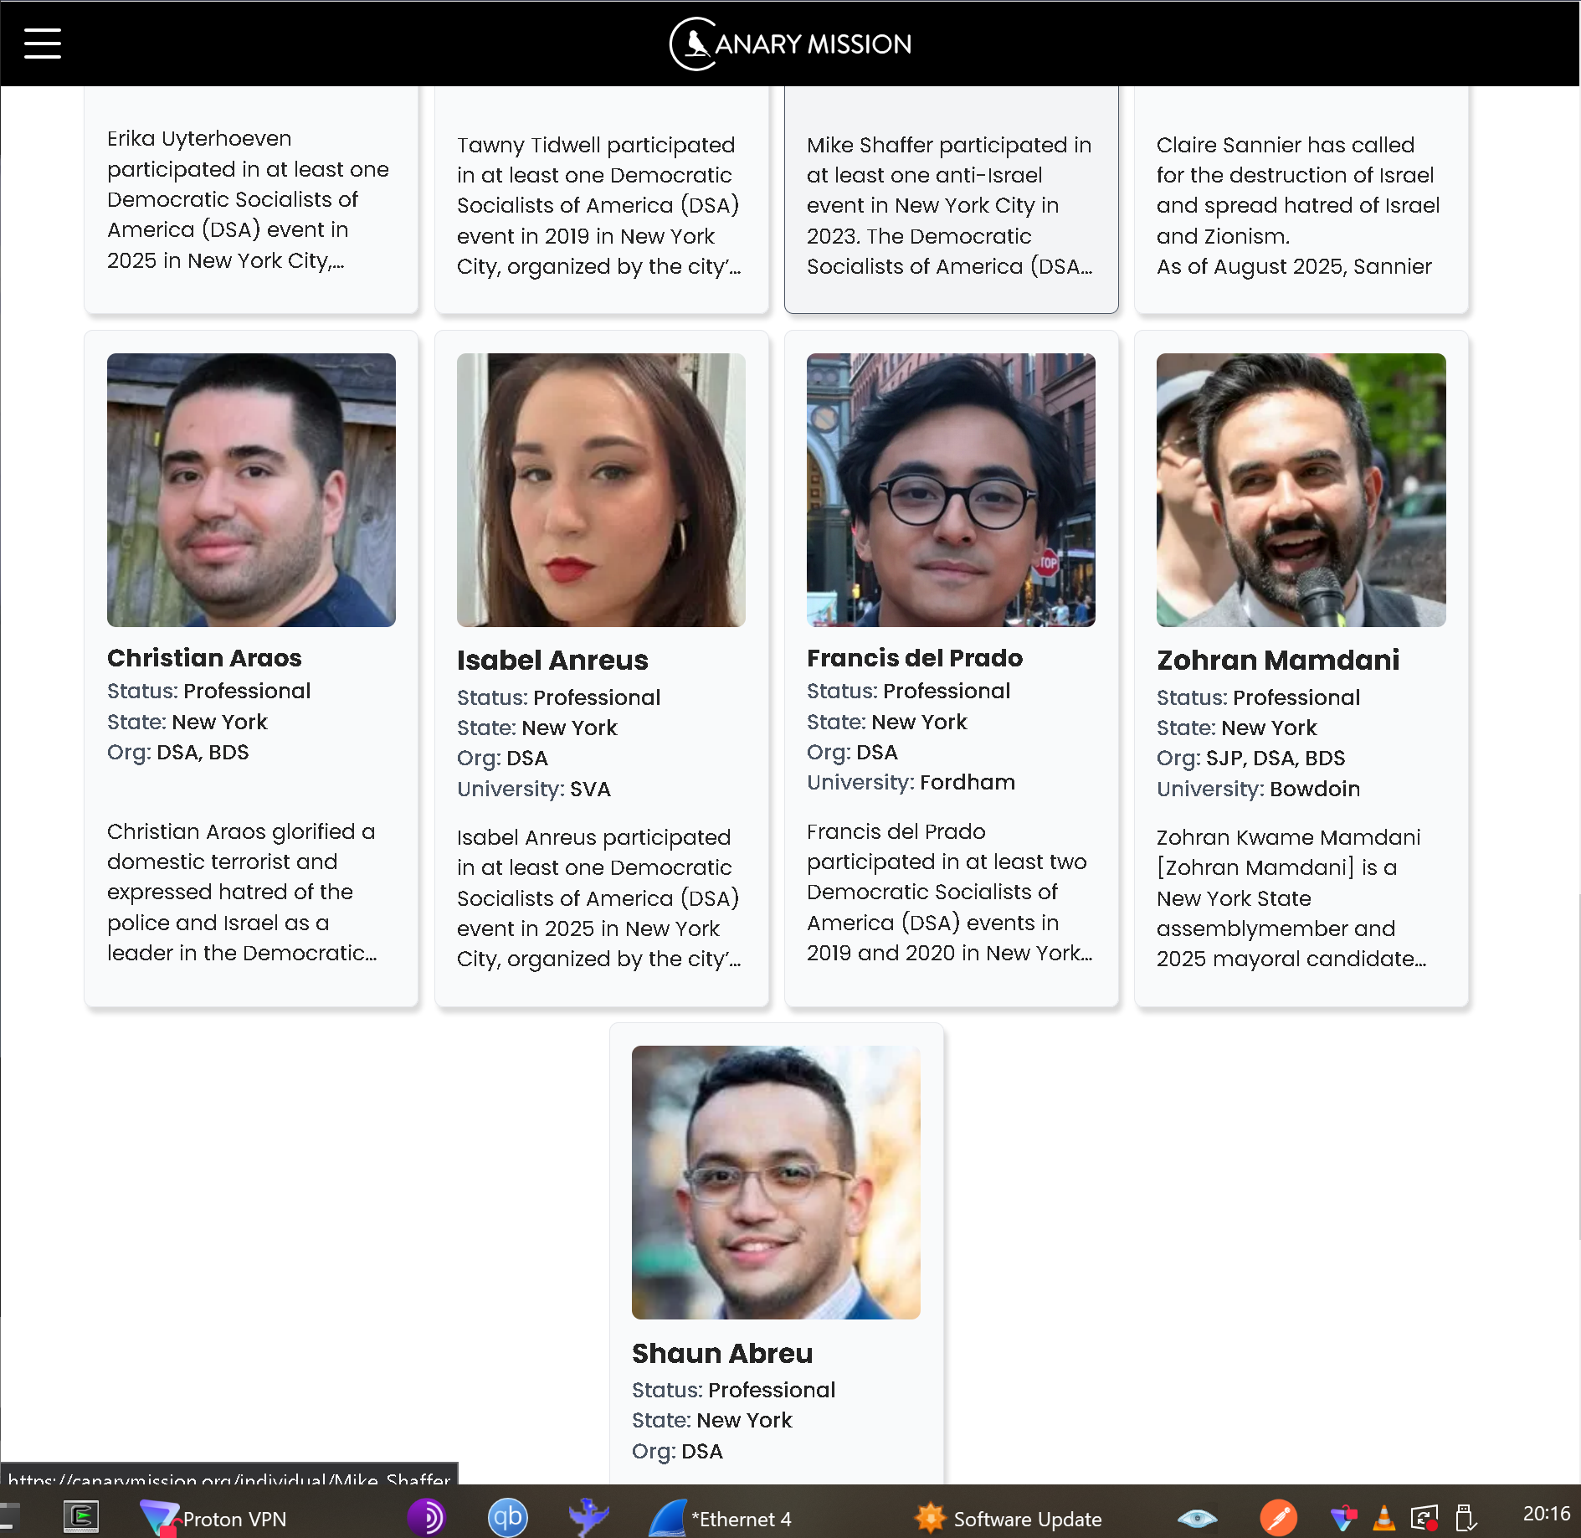Click 'University: Bowdoin' on Zohran Mamdani card

pos(1258,789)
